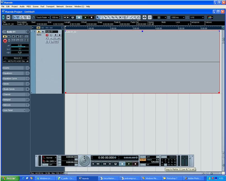Open the Network menu
The width and height of the screenshot is (226, 181).
point(60,6)
